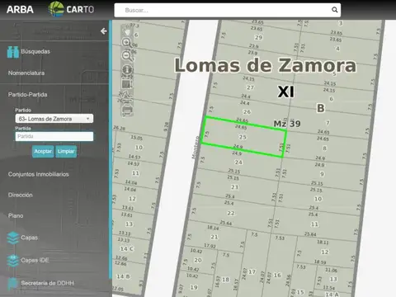Image resolution: width=396 pixels, height=297 pixels.
Task: Open Secretaría de DDHH section
Action: [x=48, y=283]
